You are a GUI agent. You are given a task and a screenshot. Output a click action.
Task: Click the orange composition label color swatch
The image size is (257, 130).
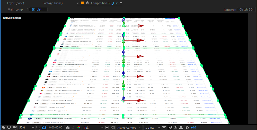click(x=82, y=3)
